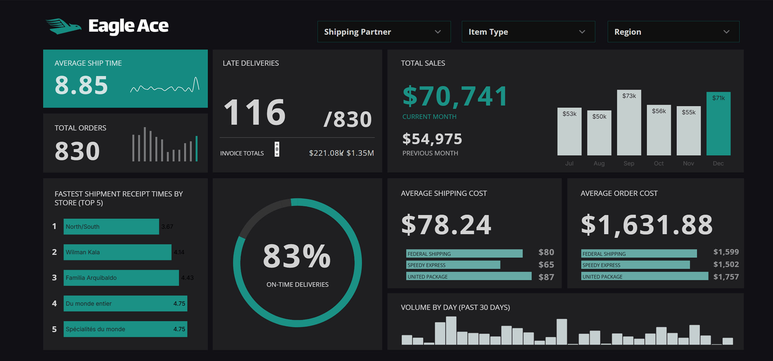
Task: Click the Invoice Totals scrollbar up arrow
Action: coord(277,144)
